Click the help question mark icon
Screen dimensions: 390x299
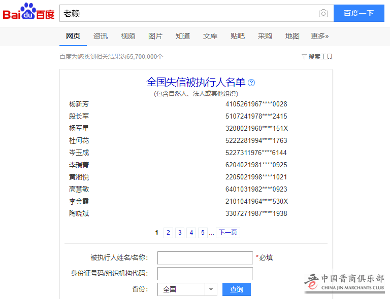tap(251, 83)
